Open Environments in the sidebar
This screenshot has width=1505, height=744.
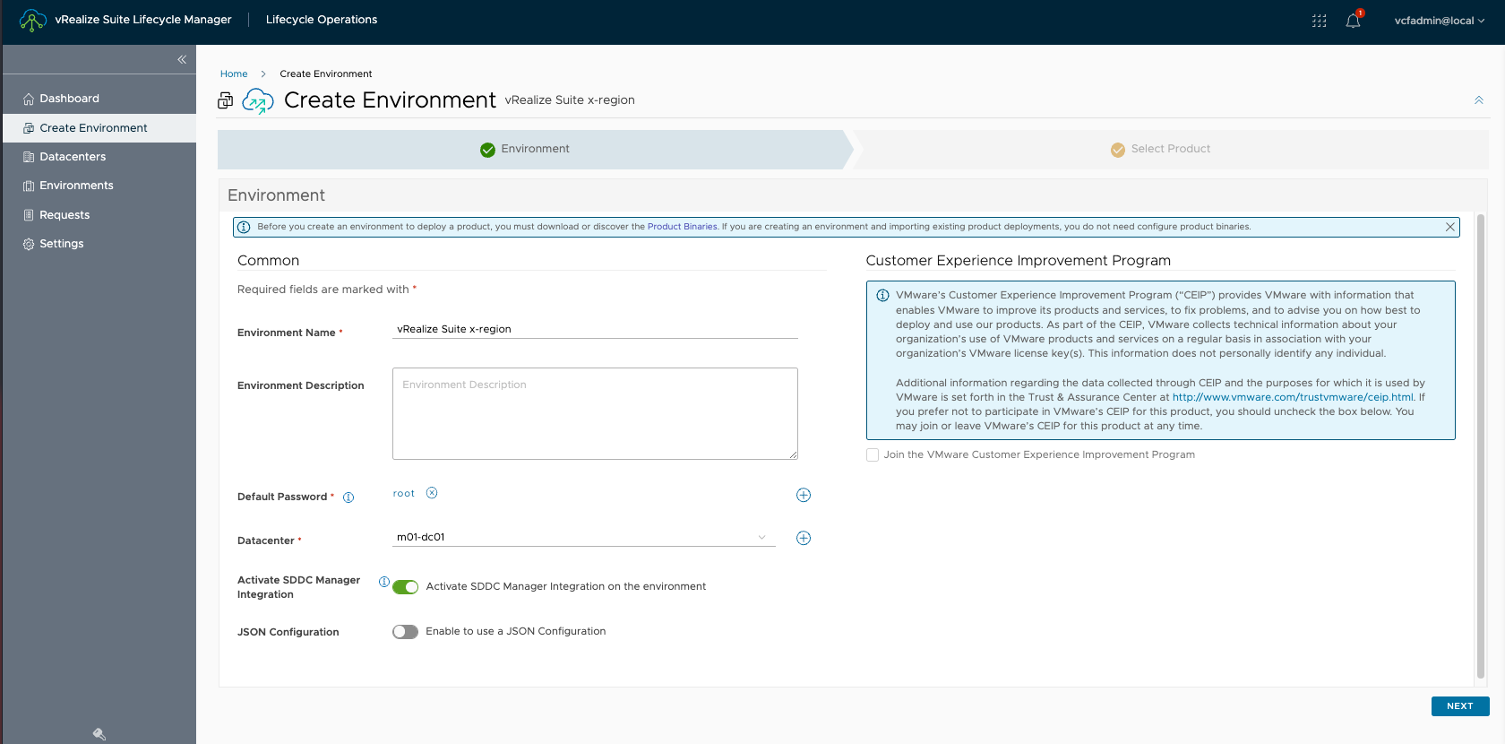point(99,186)
